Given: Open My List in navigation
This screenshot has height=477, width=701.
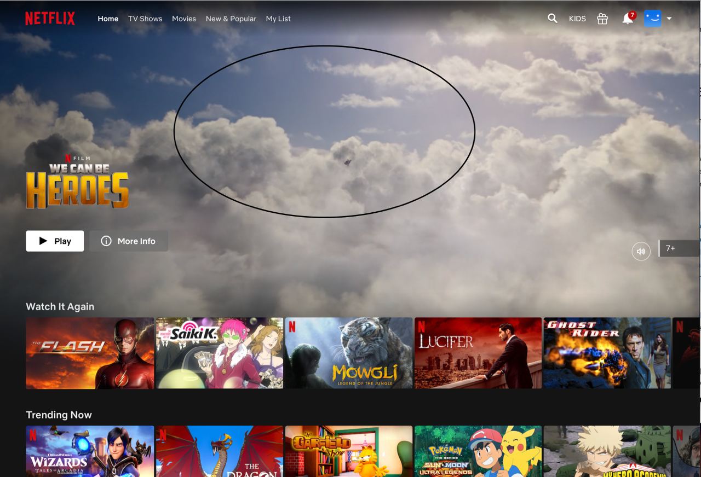Looking at the screenshot, I should point(278,19).
